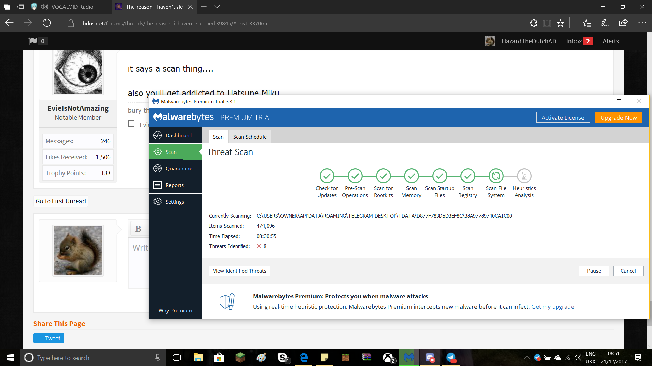The height and width of the screenshot is (366, 652).
Task: Click View Identified Threats
Action: tap(239, 271)
